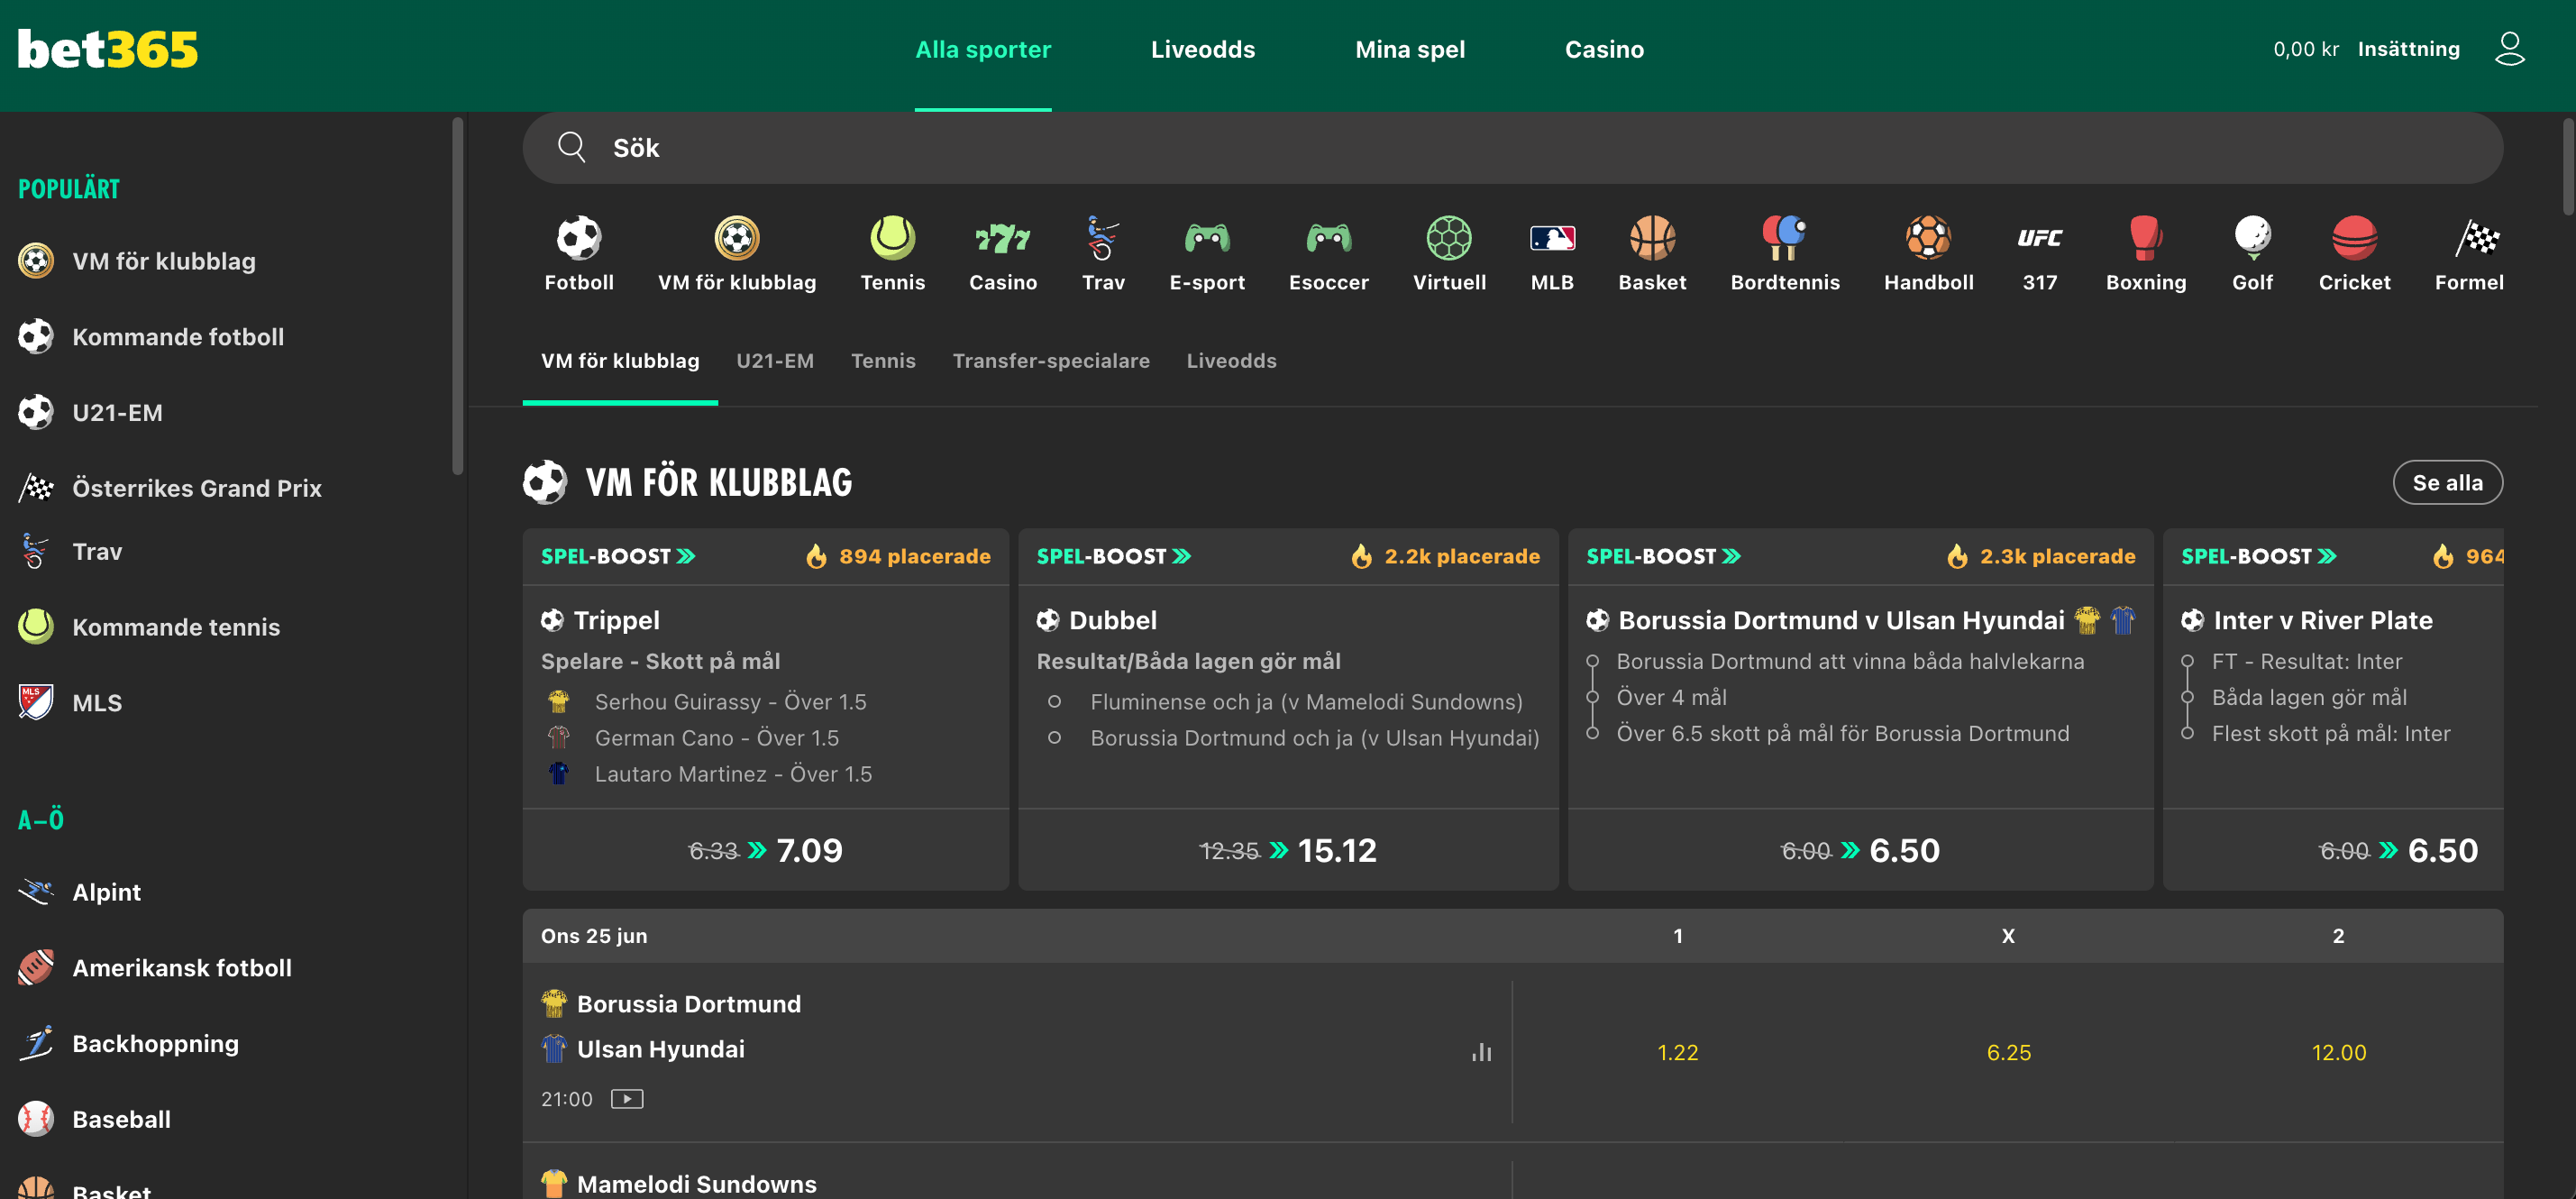Open the UFC 317 icon
This screenshot has height=1199, width=2576.
coord(2039,238)
